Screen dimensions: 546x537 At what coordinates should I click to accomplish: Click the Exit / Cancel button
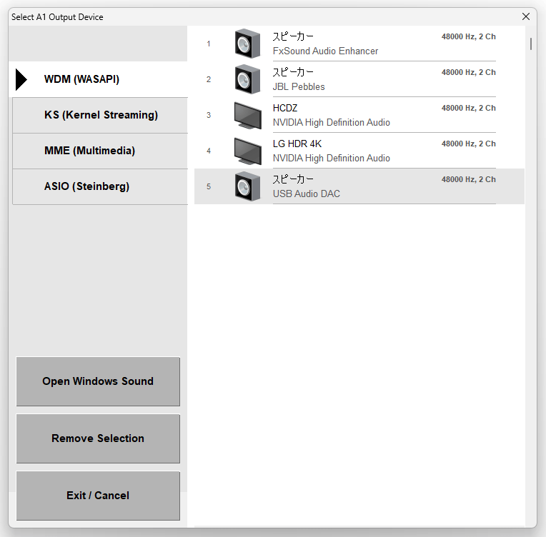[x=98, y=496]
